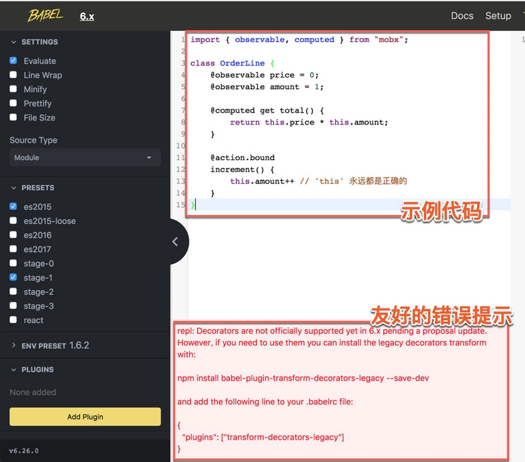Click the v6.26.0 version text

coord(24,451)
